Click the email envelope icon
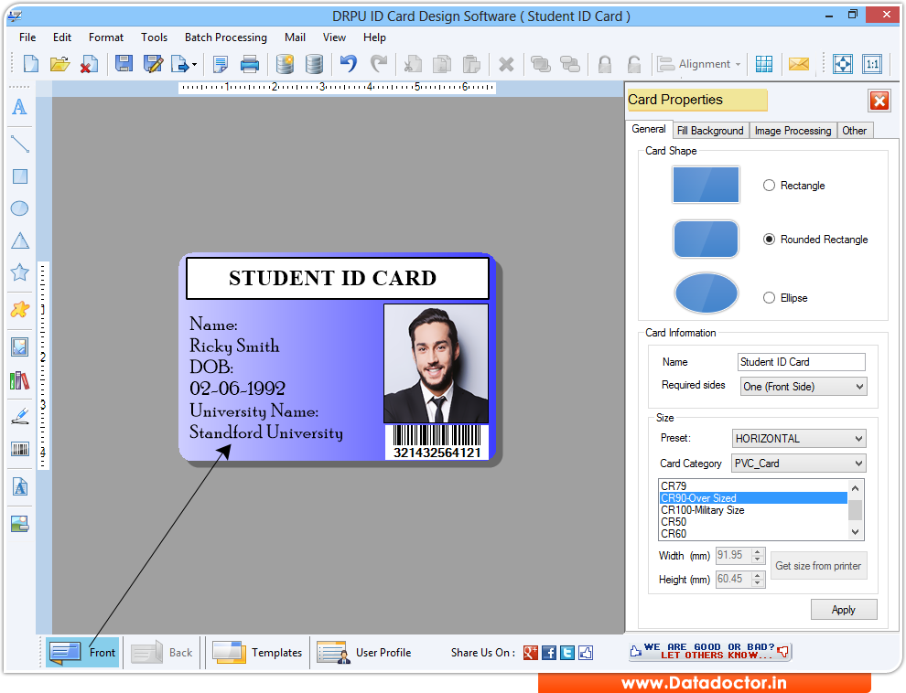 pos(799,63)
